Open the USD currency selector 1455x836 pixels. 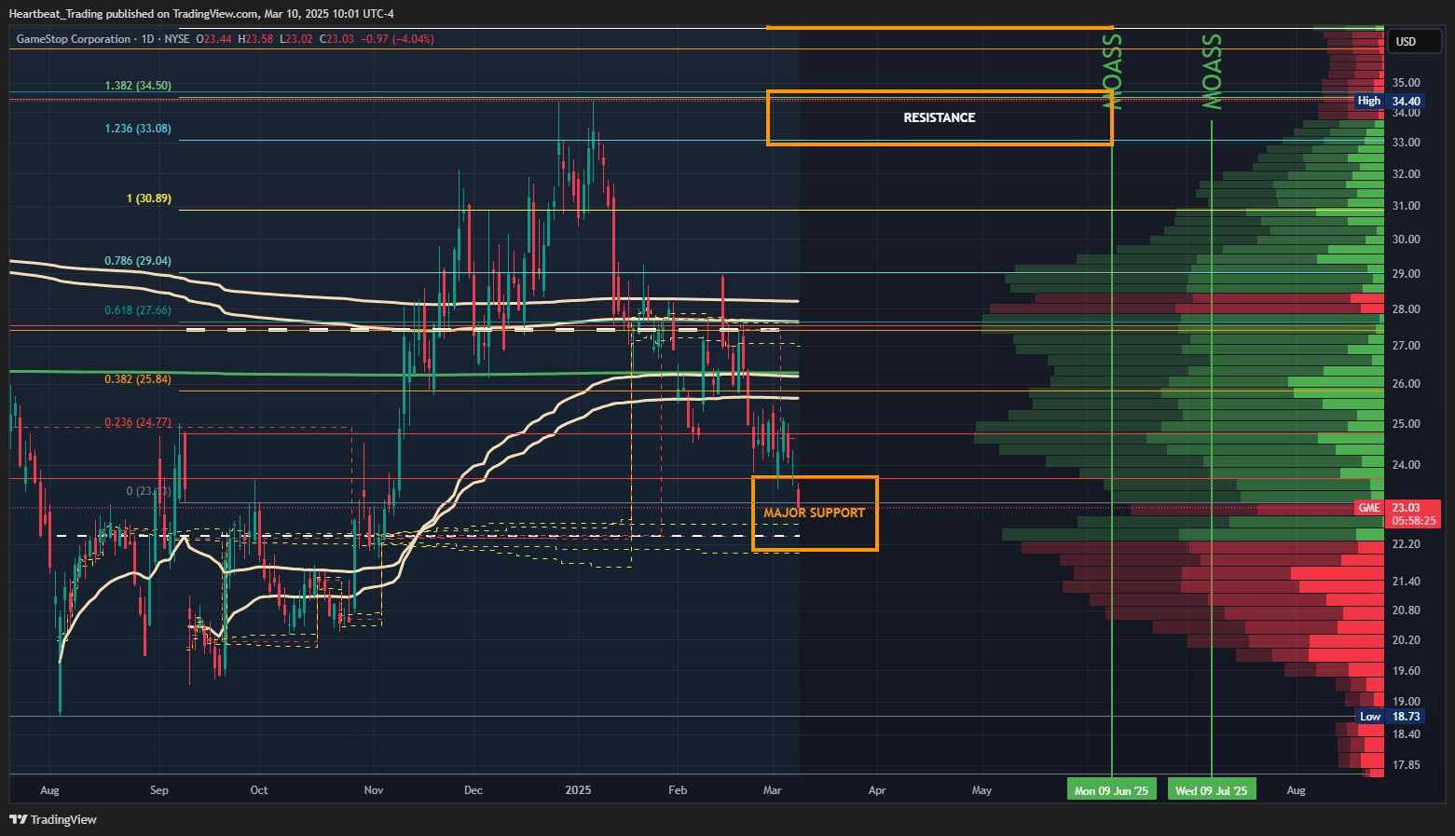[1416, 41]
